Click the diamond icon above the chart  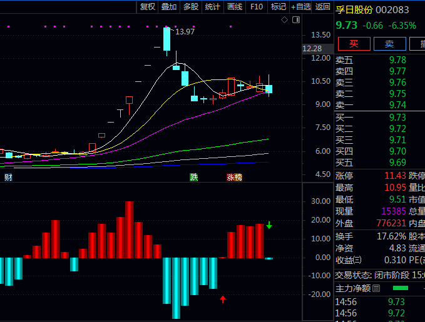(284, 20)
